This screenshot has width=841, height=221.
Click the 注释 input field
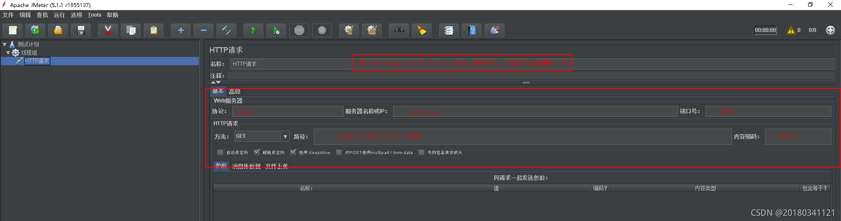tap(530, 76)
